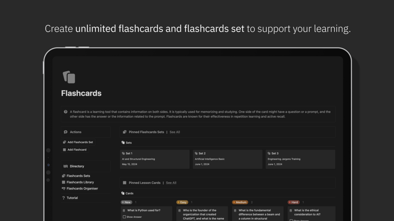Screen dimensions: 394x221
Task: Open See All next to Pinned Flashcards Sets
Action: [x=175, y=132]
